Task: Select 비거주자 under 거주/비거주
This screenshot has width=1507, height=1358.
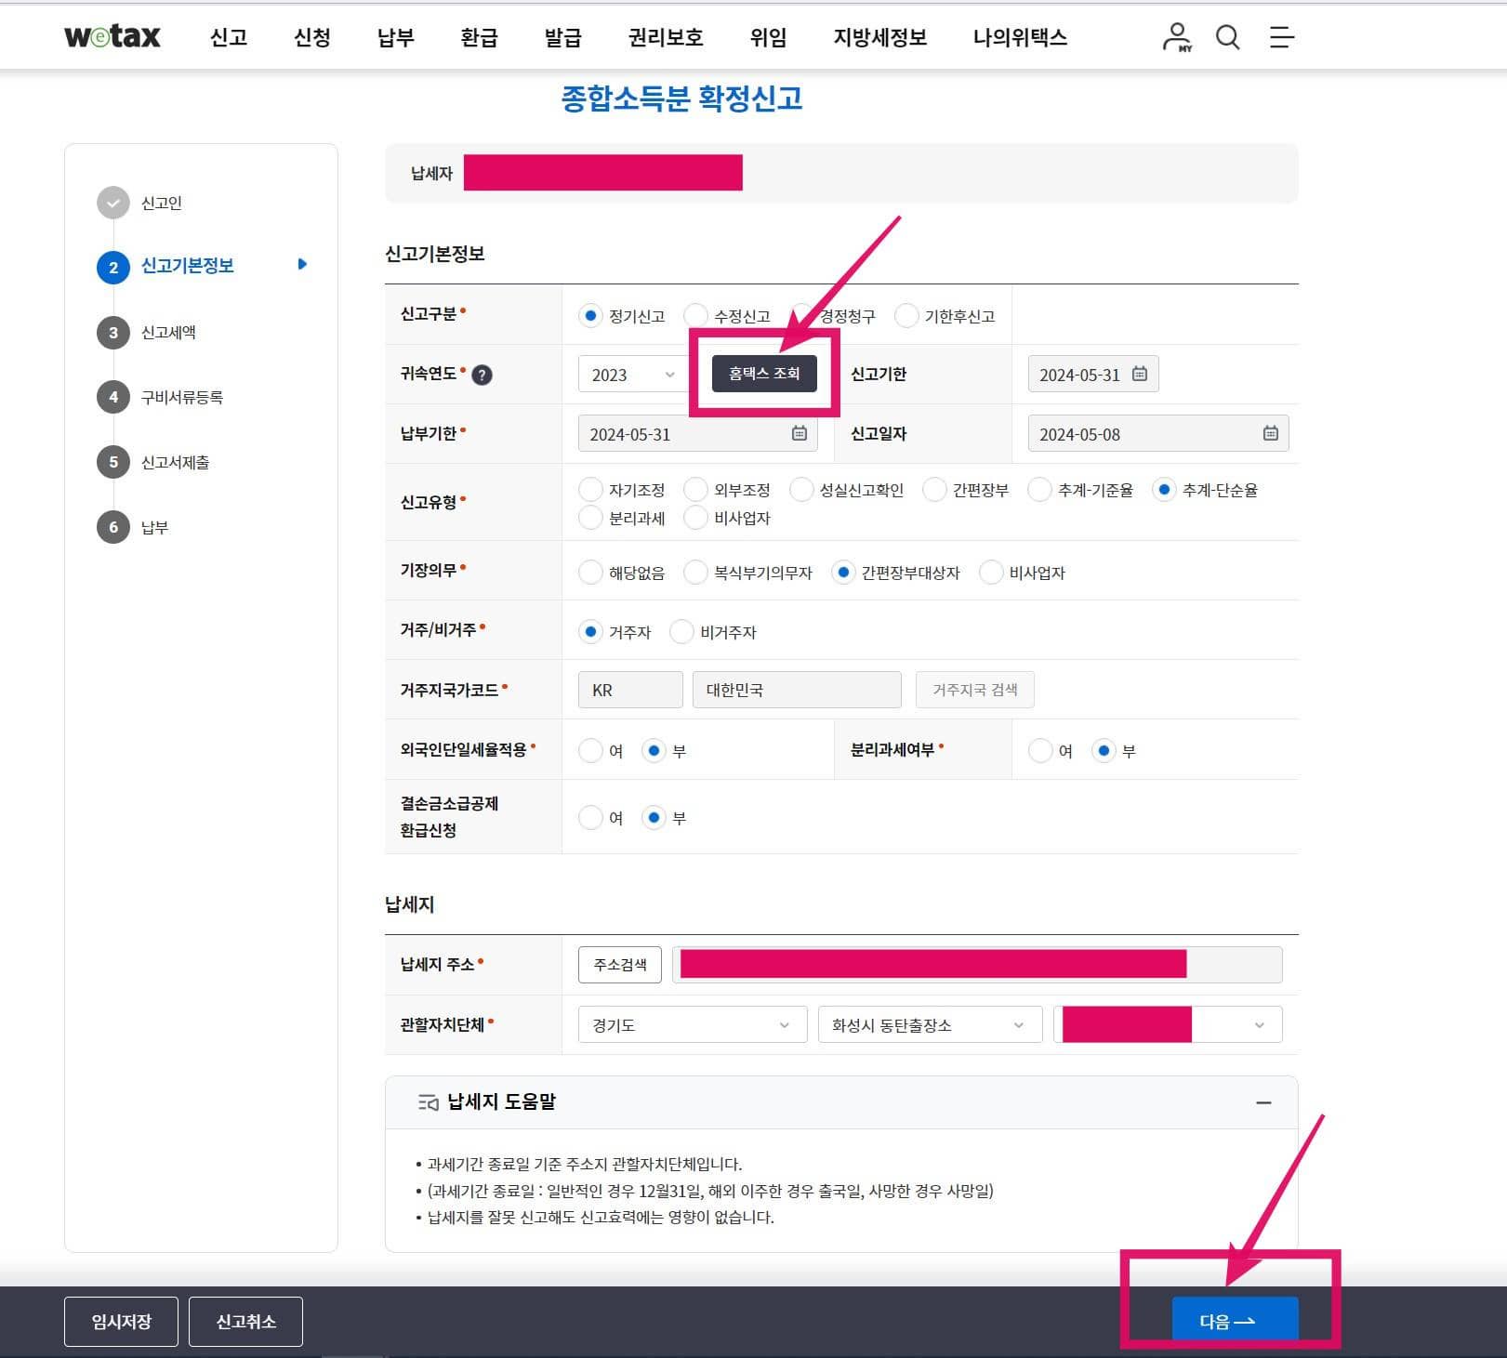Action: point(683,631)
